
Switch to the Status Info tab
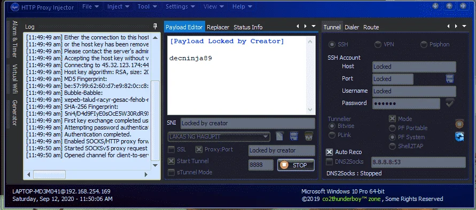248,27
